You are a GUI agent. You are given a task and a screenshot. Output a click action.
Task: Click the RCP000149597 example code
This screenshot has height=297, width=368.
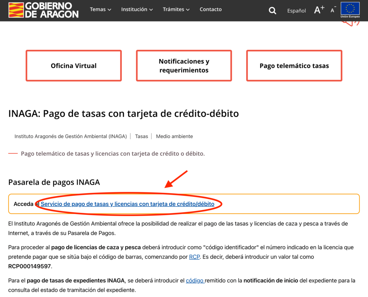pyautogui.click(x=29, y=266)
